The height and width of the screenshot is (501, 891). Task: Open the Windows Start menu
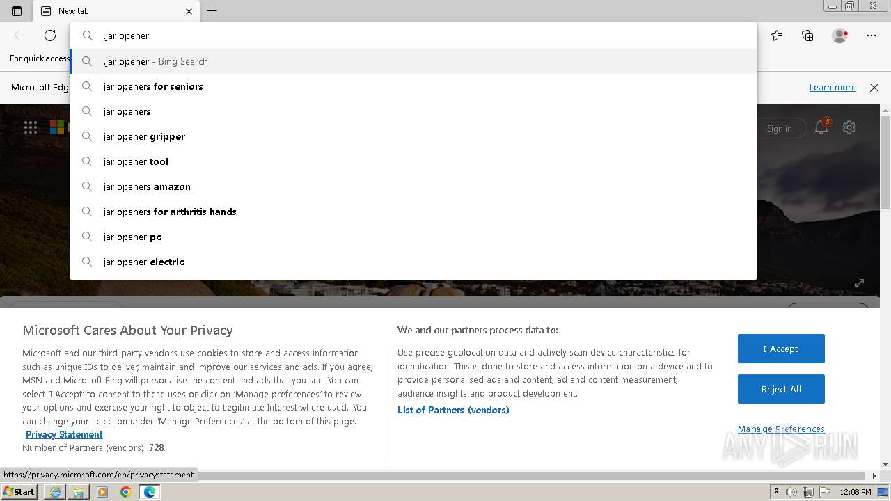point(19,491)
